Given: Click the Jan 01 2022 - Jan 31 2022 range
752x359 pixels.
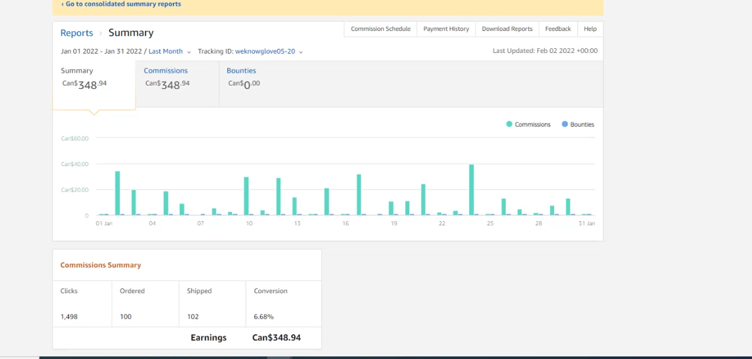Looking at the screenshot, I should coord(102,51).
